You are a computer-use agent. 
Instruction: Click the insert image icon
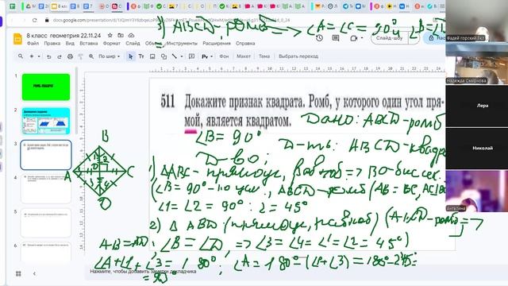[152, 56]
